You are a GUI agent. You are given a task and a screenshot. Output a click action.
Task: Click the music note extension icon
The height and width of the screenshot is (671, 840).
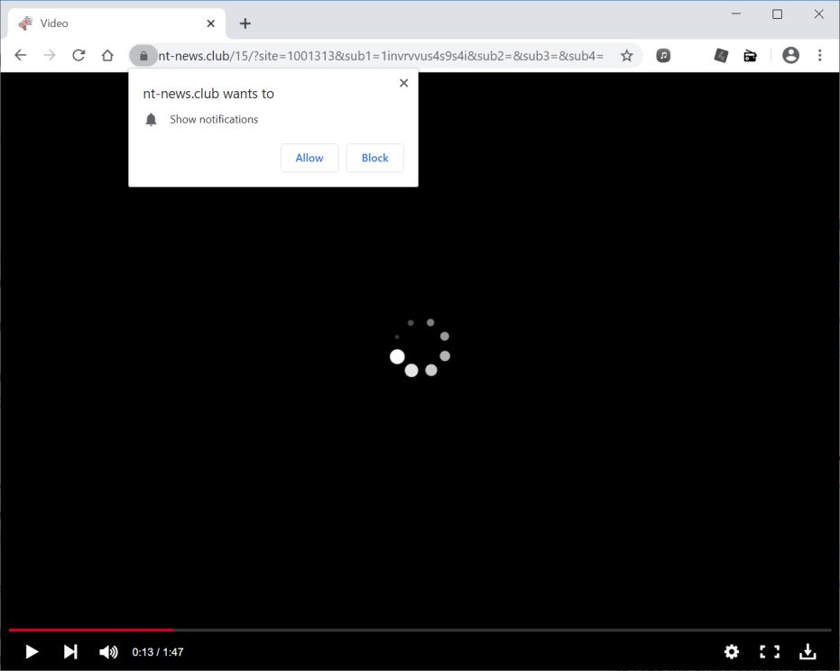663,55
